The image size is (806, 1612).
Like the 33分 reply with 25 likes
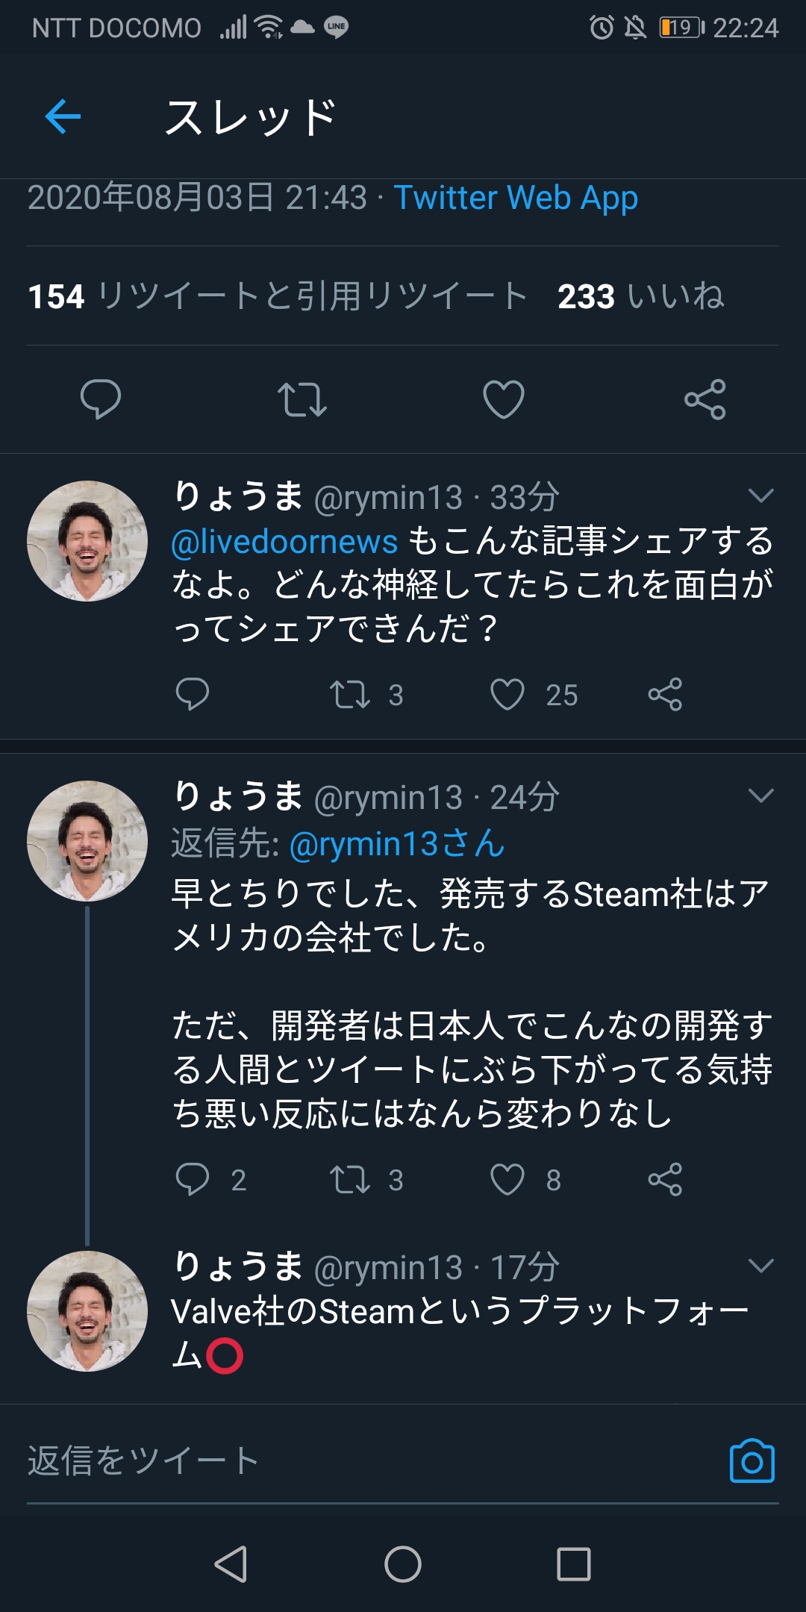click(507, 695)
